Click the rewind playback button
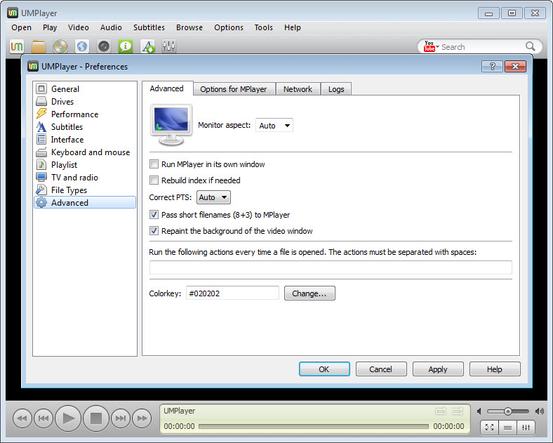553x443 pixels. 22,418
